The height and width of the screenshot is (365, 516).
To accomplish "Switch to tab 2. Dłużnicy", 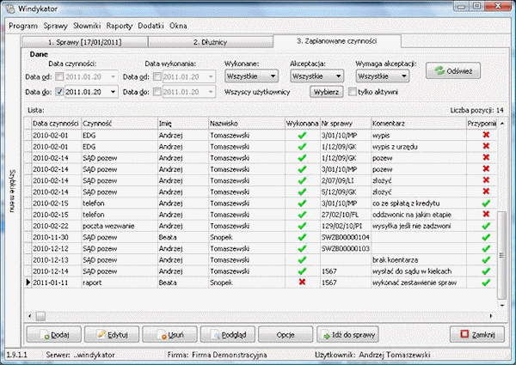I will point(211,42).
